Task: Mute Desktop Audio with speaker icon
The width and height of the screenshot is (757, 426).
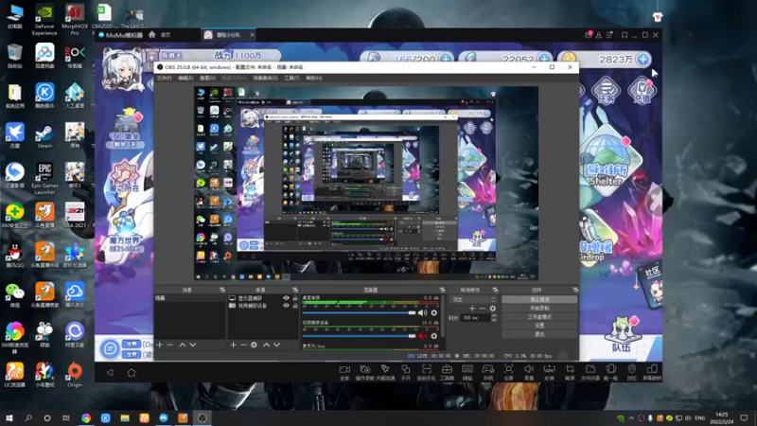Action: [x=422, y=313]
